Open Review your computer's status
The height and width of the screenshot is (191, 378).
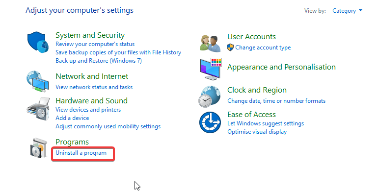pos(95,44)
